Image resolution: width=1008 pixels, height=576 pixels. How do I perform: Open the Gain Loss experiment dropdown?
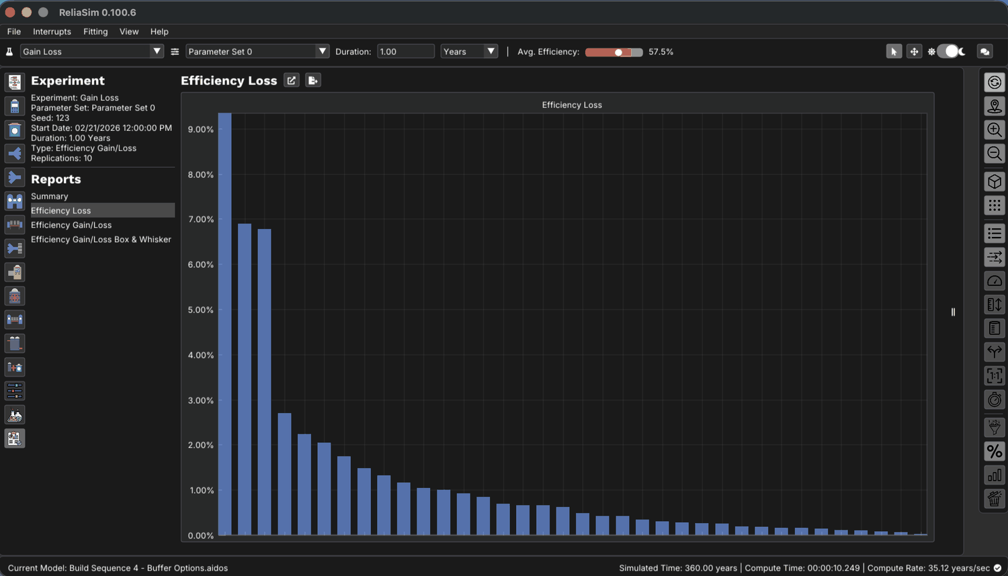click(92, 52)
